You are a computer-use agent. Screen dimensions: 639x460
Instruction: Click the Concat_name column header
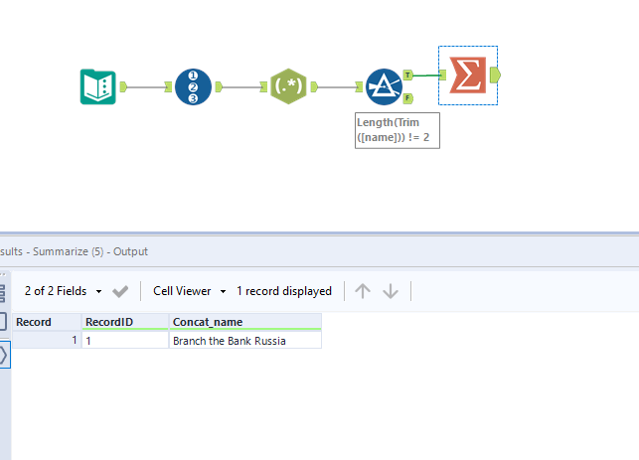pyautogui.click(x=245, y=322)
